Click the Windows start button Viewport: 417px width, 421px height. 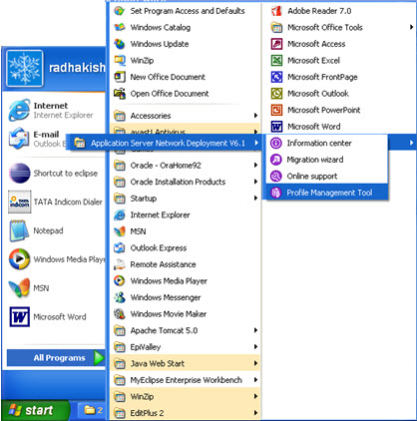click(x=35, y=410)
